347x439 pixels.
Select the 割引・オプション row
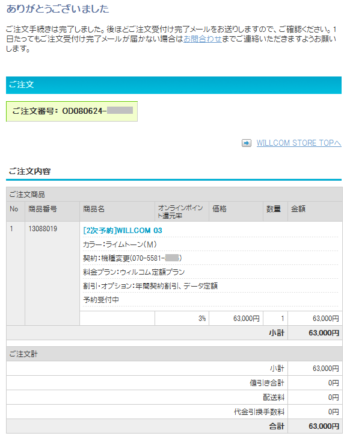click(x=210, y=286)
